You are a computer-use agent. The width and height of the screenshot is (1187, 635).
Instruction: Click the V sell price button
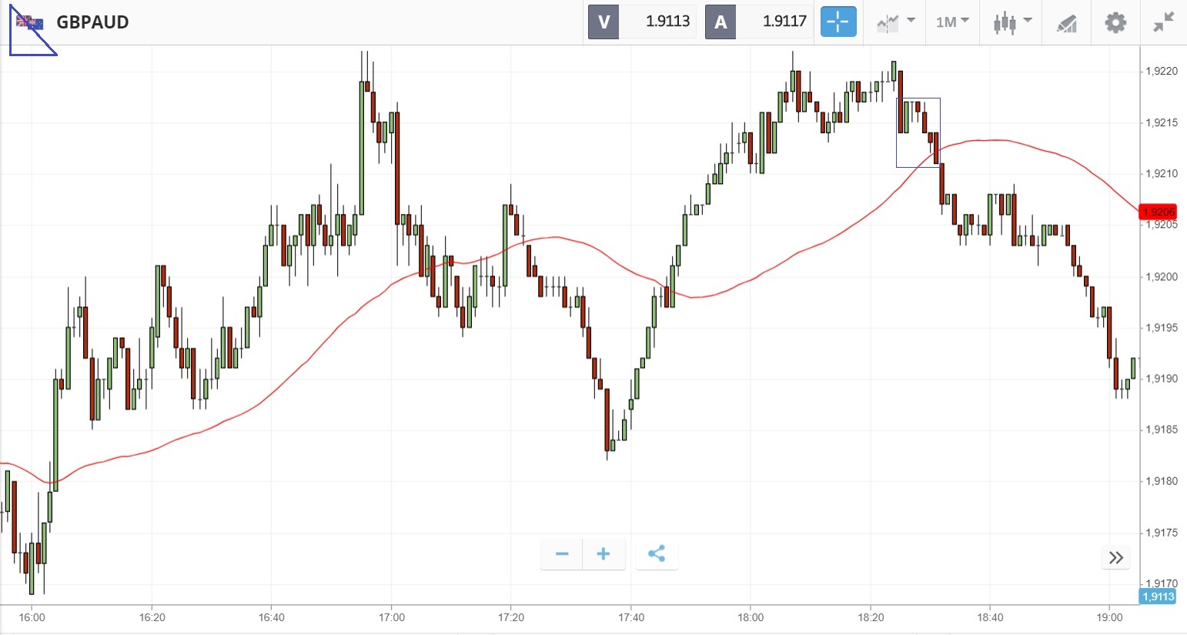click(642, 22)
